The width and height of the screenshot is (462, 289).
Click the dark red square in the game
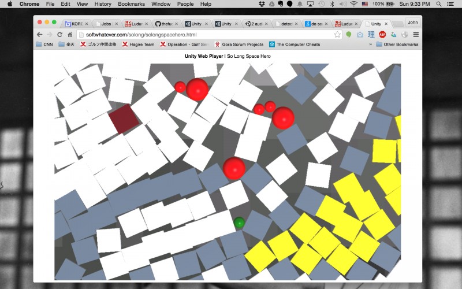coord(124,118)
